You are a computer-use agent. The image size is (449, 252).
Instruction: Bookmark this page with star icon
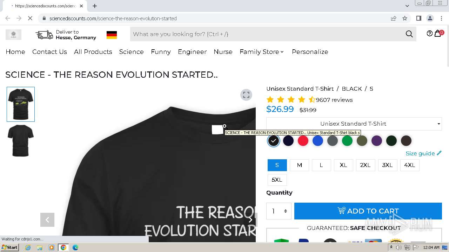[x=405, y=18]
